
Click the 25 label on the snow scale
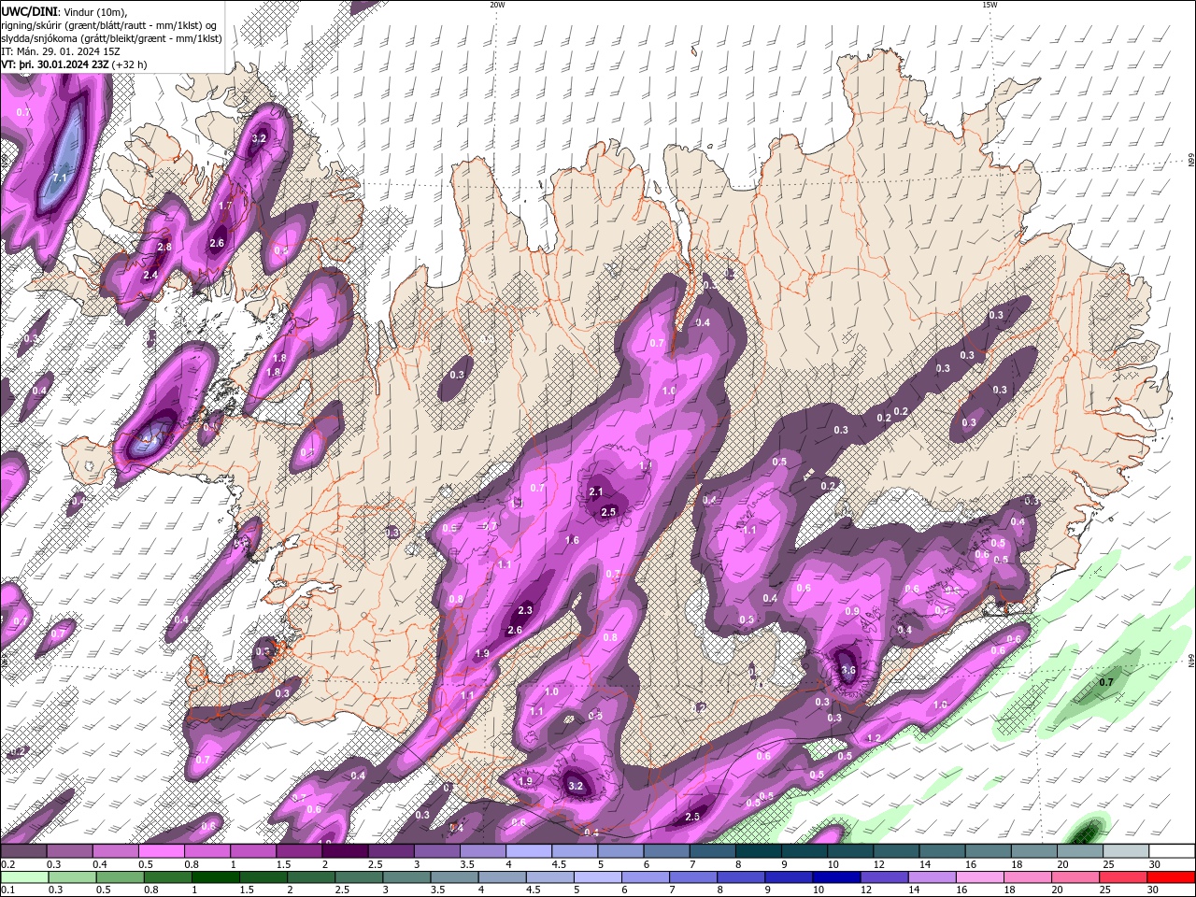tap(1108, 864)
